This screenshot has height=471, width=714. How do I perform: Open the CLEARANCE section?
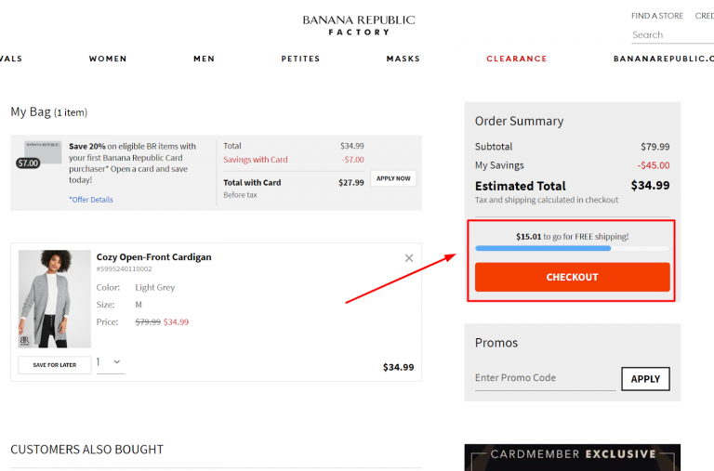click(x=516, y=59)
